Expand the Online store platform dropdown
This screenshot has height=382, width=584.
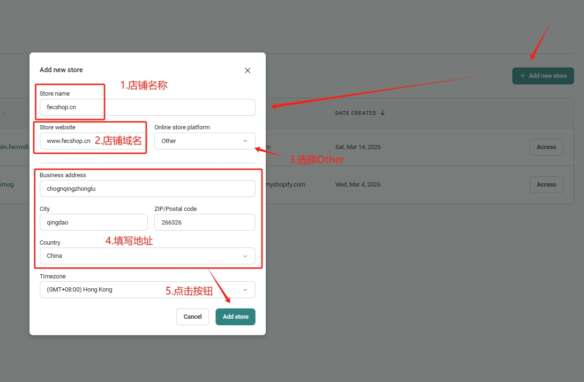click(204, 141)
